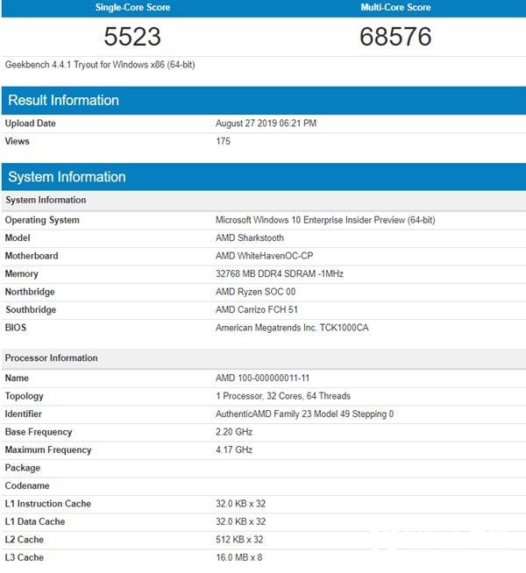
Task: Click the Package label
Action: [22, 468]
